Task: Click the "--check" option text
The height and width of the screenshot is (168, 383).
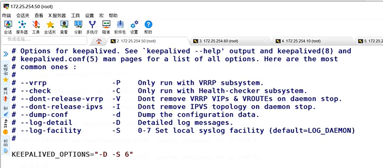Action: 36,91
